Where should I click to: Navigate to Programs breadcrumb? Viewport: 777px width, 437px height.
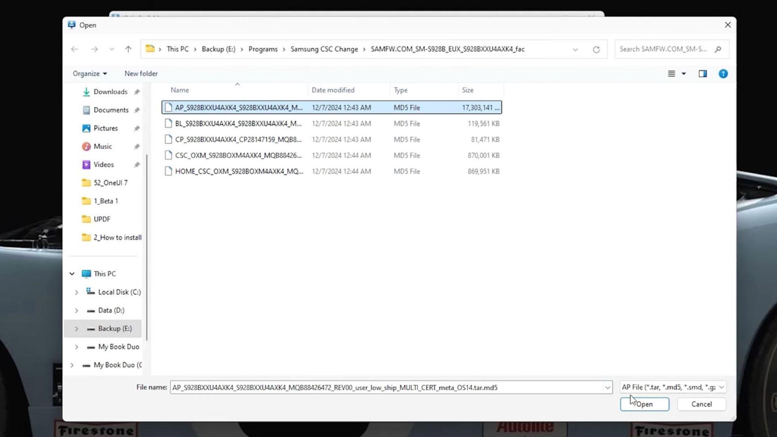[x=263, y=49]
